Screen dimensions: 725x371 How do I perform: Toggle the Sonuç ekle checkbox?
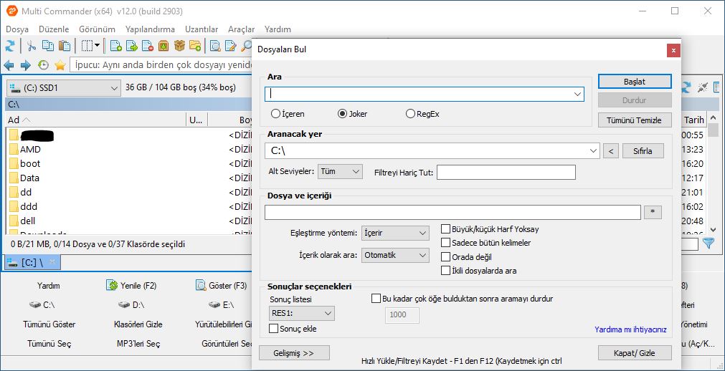274,329
